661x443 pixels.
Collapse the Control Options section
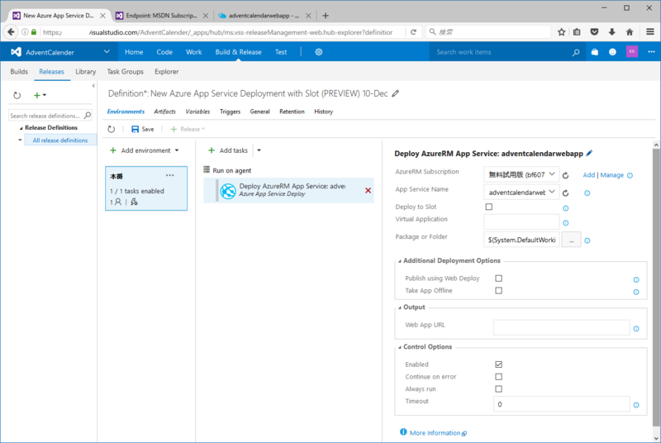[400, 347]
